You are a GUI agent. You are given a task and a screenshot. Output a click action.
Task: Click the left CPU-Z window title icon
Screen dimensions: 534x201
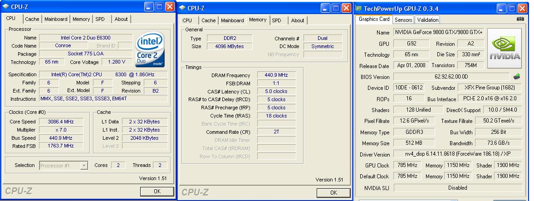[5, 6]
